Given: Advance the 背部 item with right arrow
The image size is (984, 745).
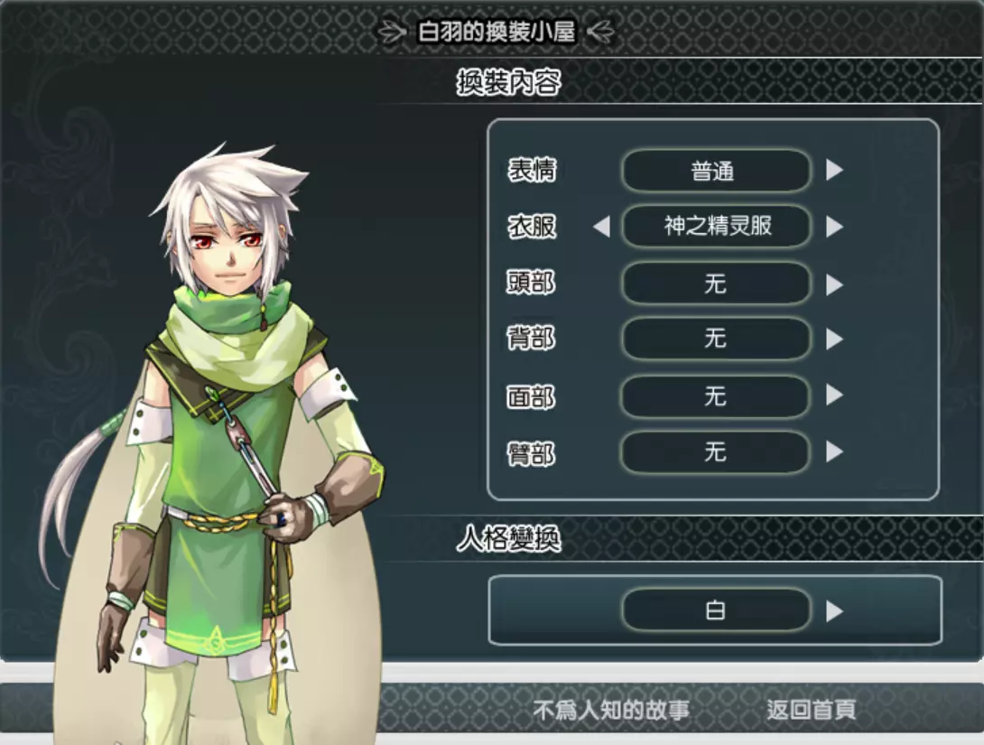Looking at the screenshot, I should tap(834, 339).
